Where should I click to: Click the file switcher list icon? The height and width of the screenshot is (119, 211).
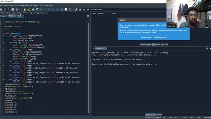point(13,10)
